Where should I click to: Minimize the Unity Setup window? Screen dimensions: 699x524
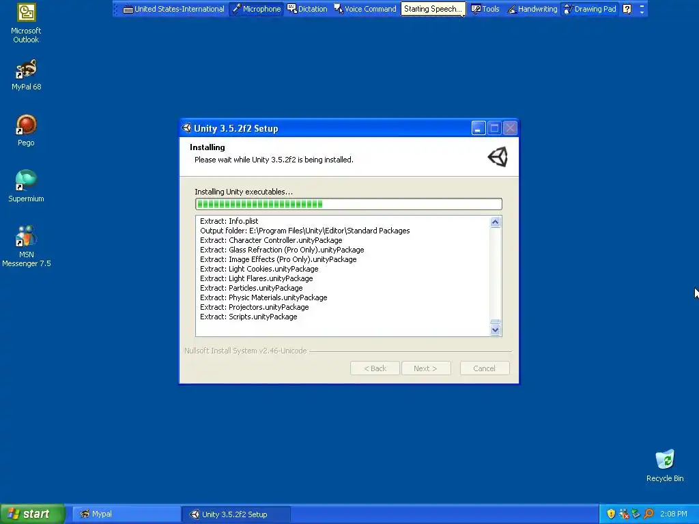479,128
